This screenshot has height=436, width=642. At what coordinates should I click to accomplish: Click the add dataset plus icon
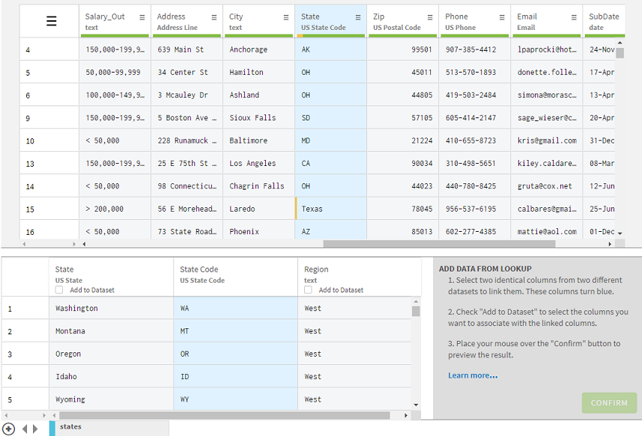point(9,429)
